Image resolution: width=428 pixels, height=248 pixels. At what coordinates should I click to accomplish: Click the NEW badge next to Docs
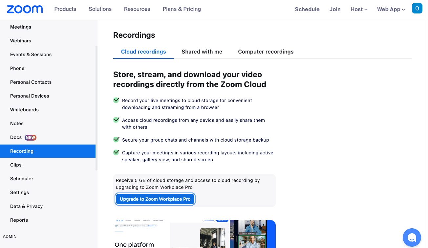tap(31, 137)
